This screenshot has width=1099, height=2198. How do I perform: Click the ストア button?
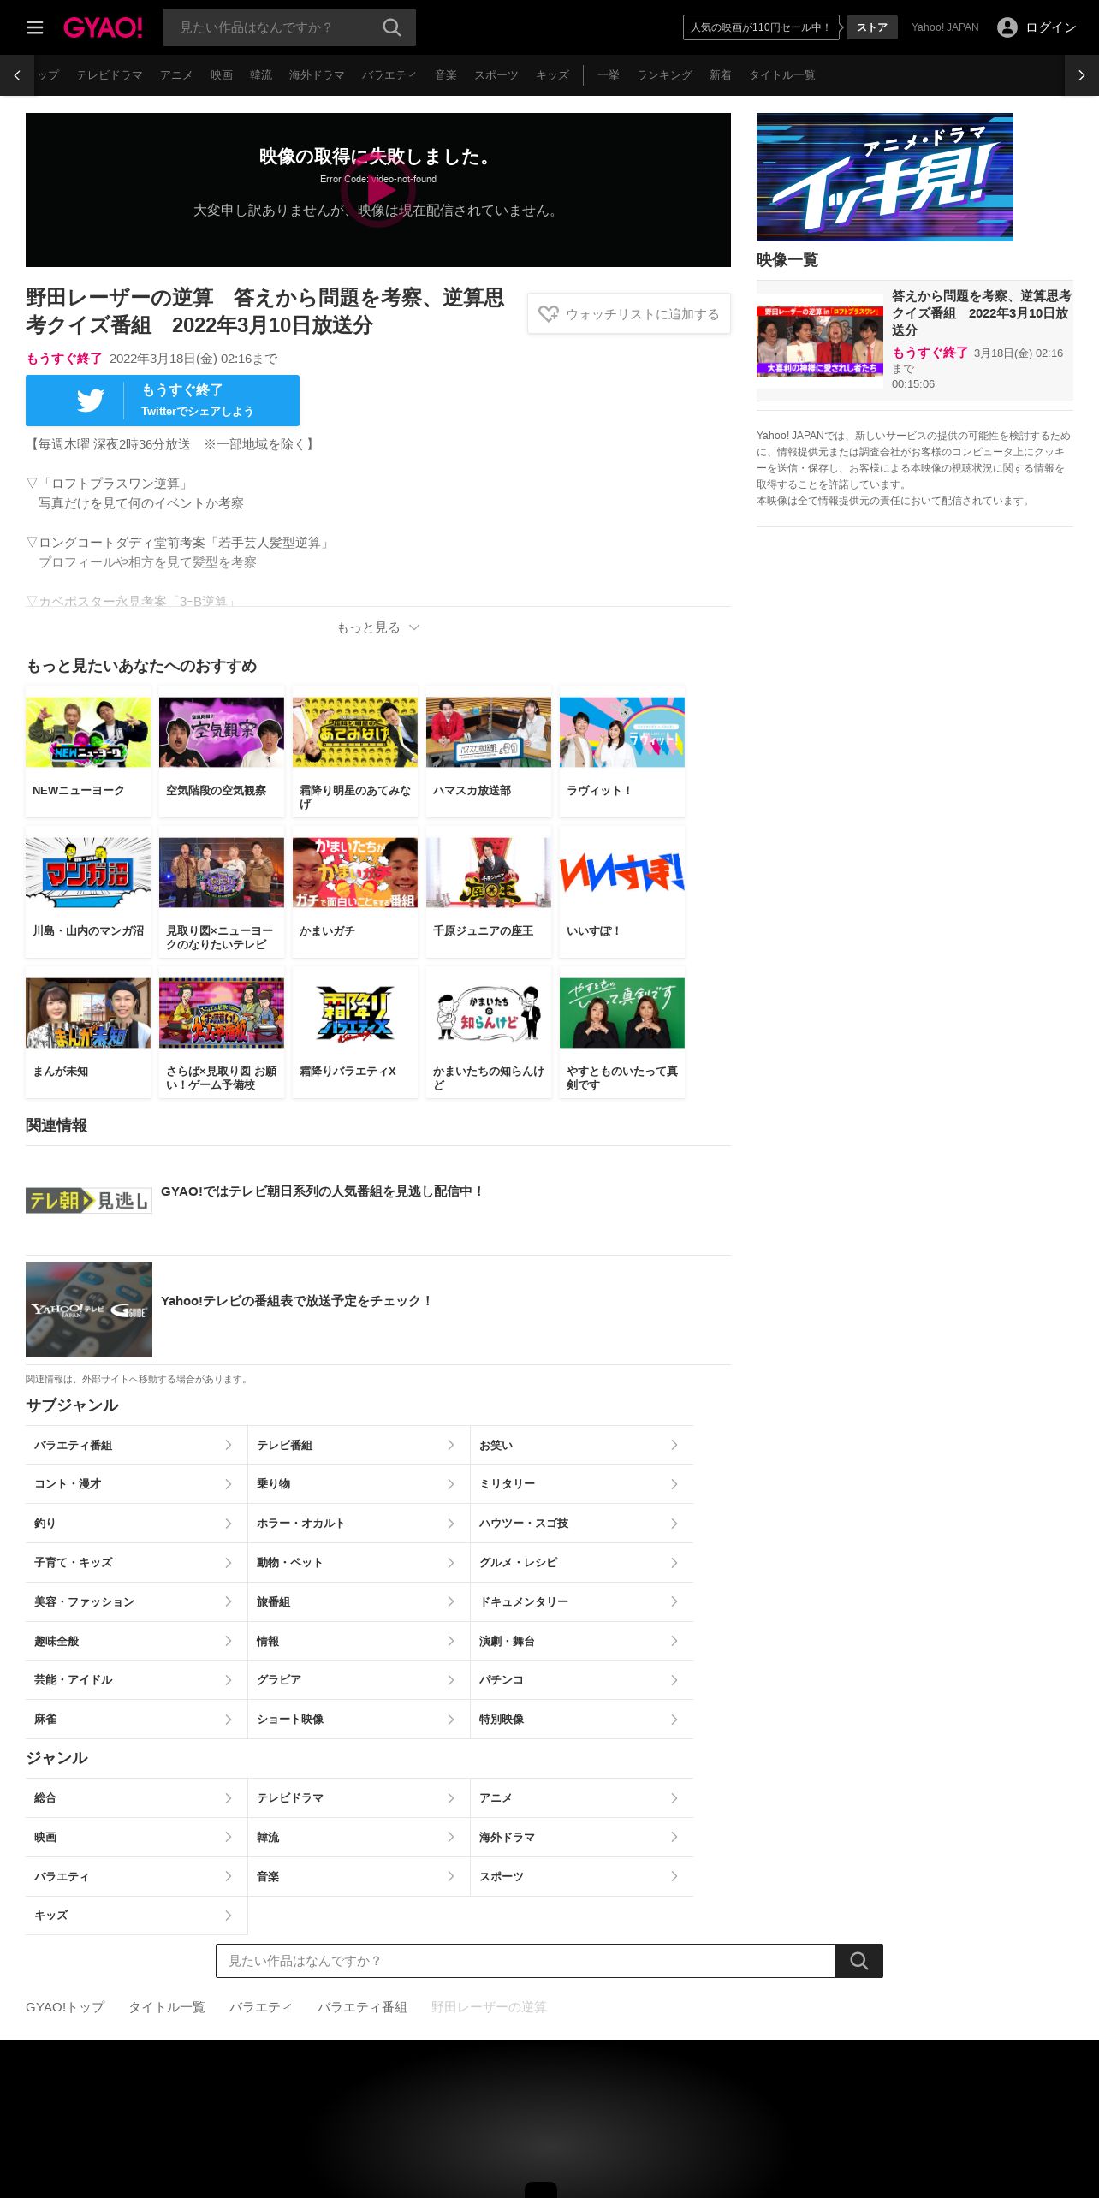(872, 27)
